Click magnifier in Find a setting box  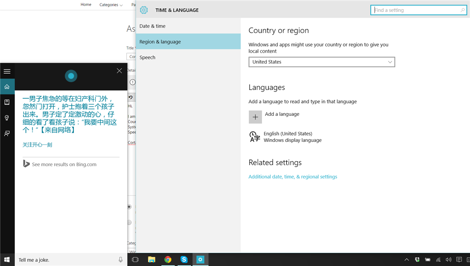463,10
